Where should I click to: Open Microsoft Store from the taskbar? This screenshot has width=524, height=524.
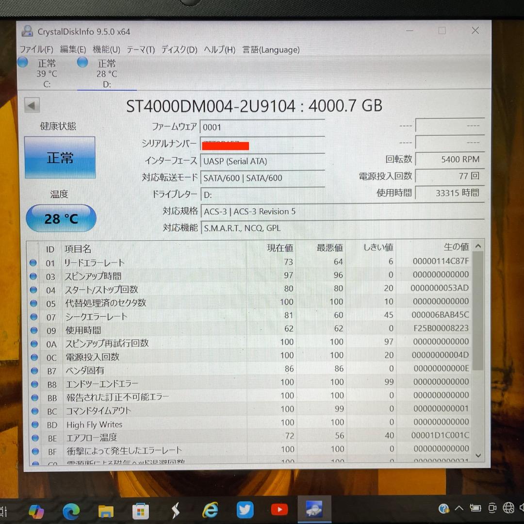click(140, 511)
